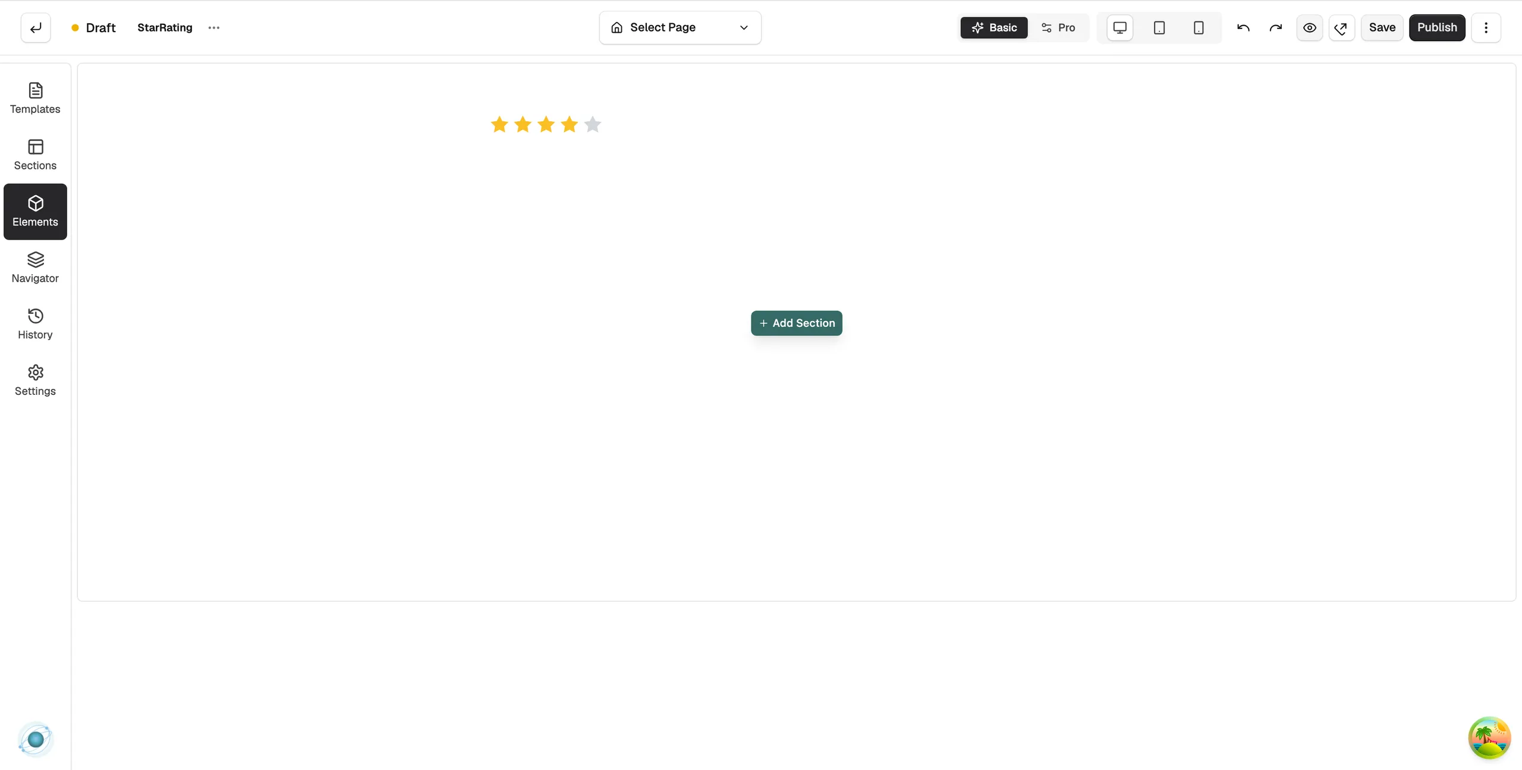Switch to Basic mode

993,27
